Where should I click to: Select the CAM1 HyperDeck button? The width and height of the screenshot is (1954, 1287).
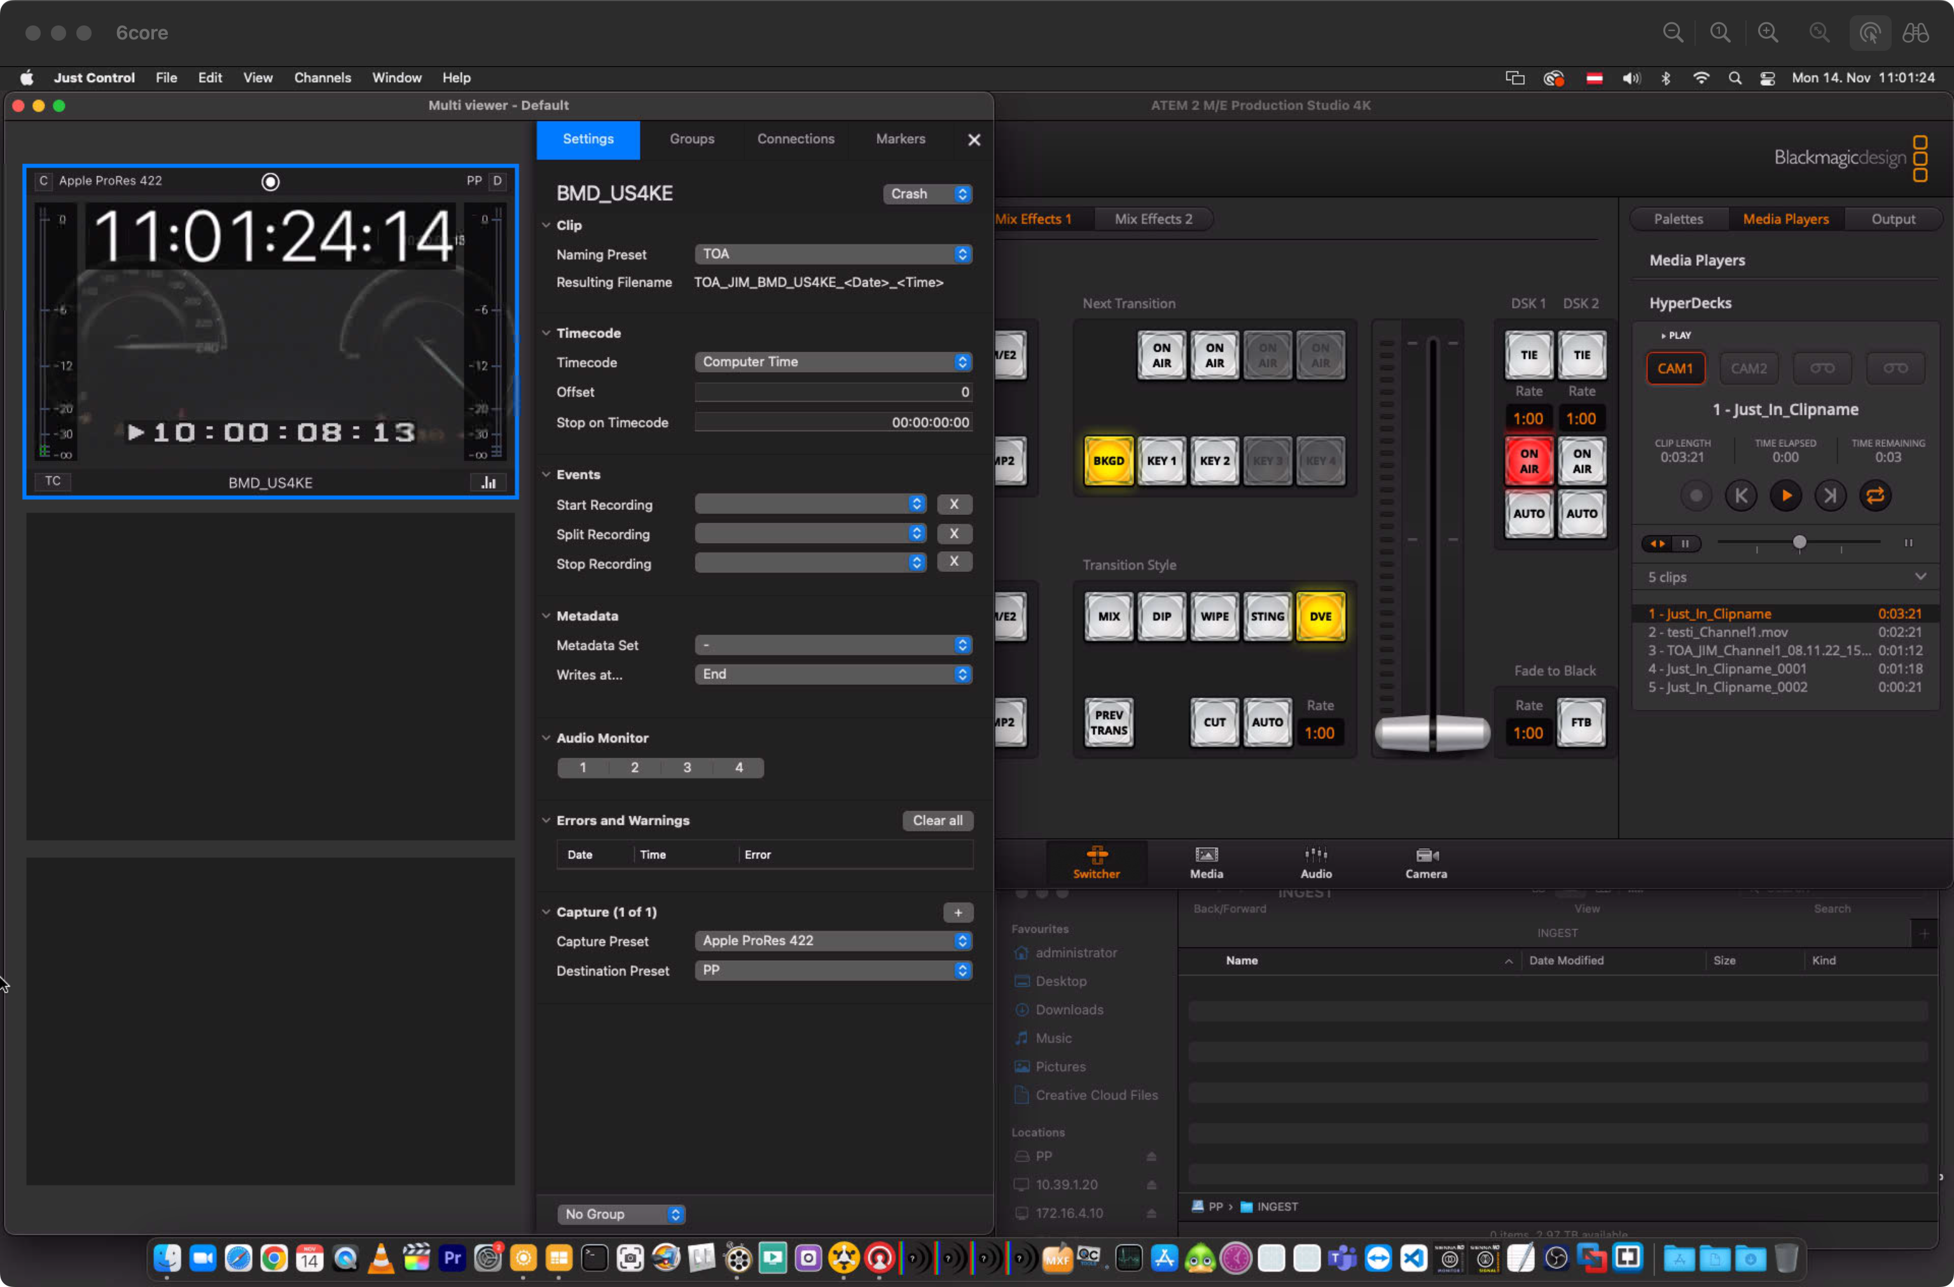coord(1675,369)
